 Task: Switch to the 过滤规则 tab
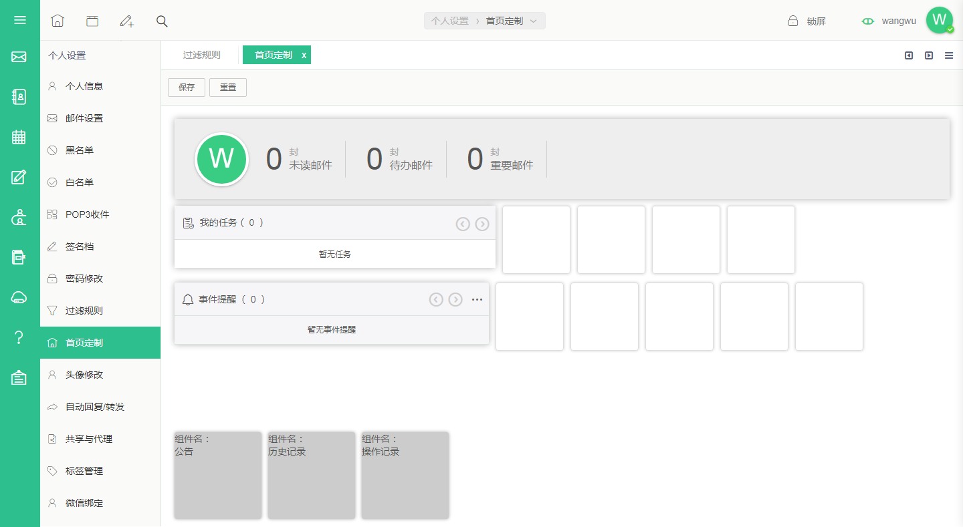(x=201, y=55)
